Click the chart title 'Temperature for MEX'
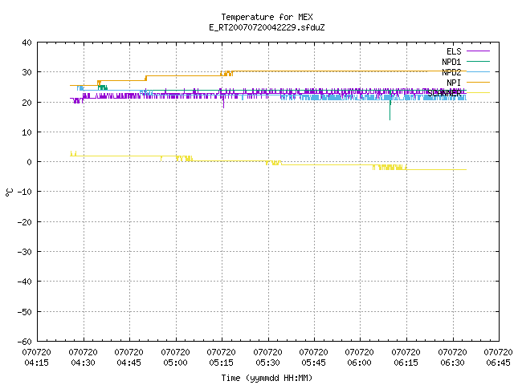Image resolution: width=514 pixels, height=385 pixels. point(267,17)
